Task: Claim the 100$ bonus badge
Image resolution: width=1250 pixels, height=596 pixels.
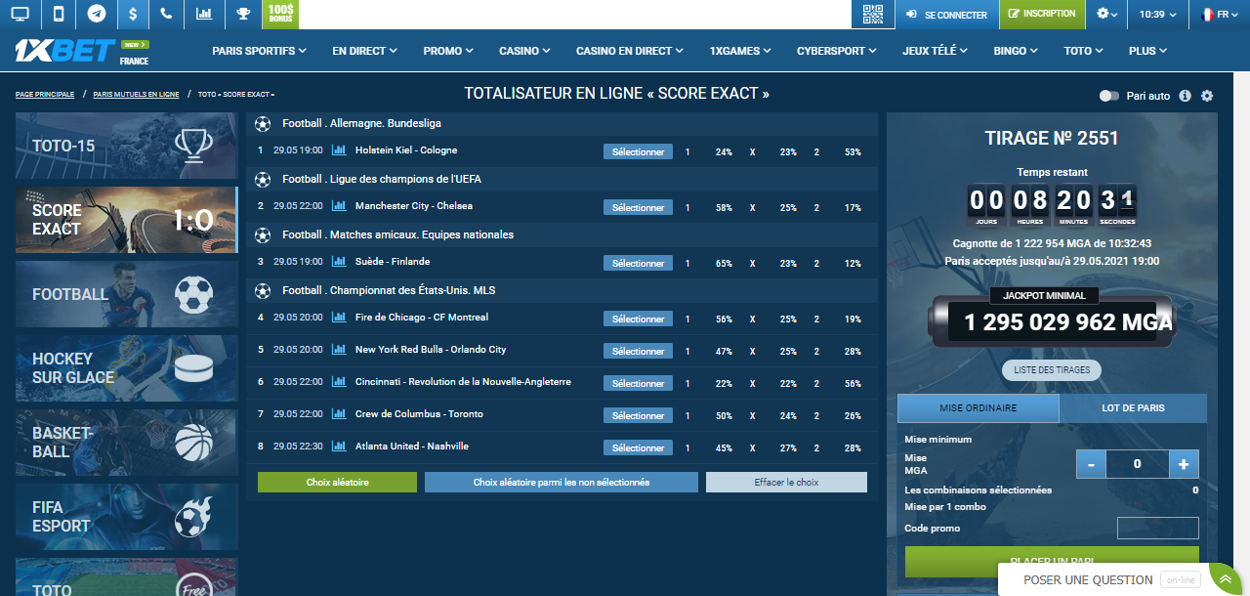Action: pyautogui.click(x=281, y=14)
